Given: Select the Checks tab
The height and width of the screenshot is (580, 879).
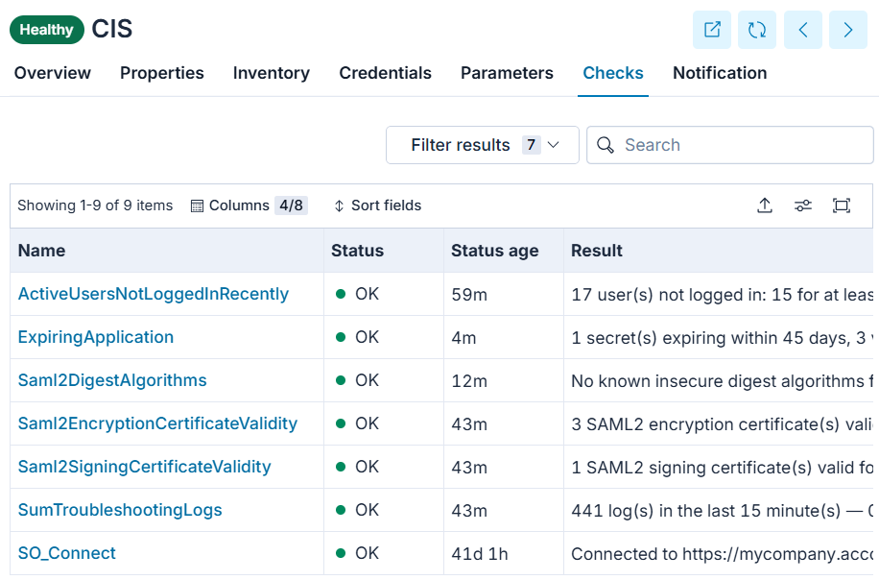Looking at the screenshot, I should tap(613, 73).
